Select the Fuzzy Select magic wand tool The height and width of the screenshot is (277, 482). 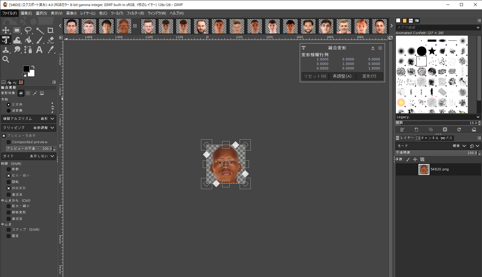[x=40, y=30]
